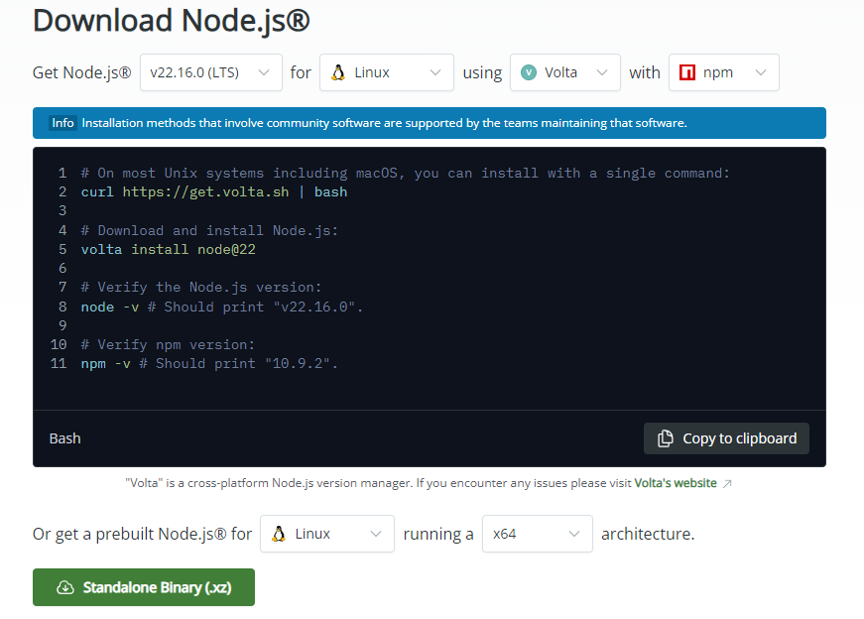
Task: Click the line 'curl https://get.volta.sh | bash'
Action: tap(214, 191)
